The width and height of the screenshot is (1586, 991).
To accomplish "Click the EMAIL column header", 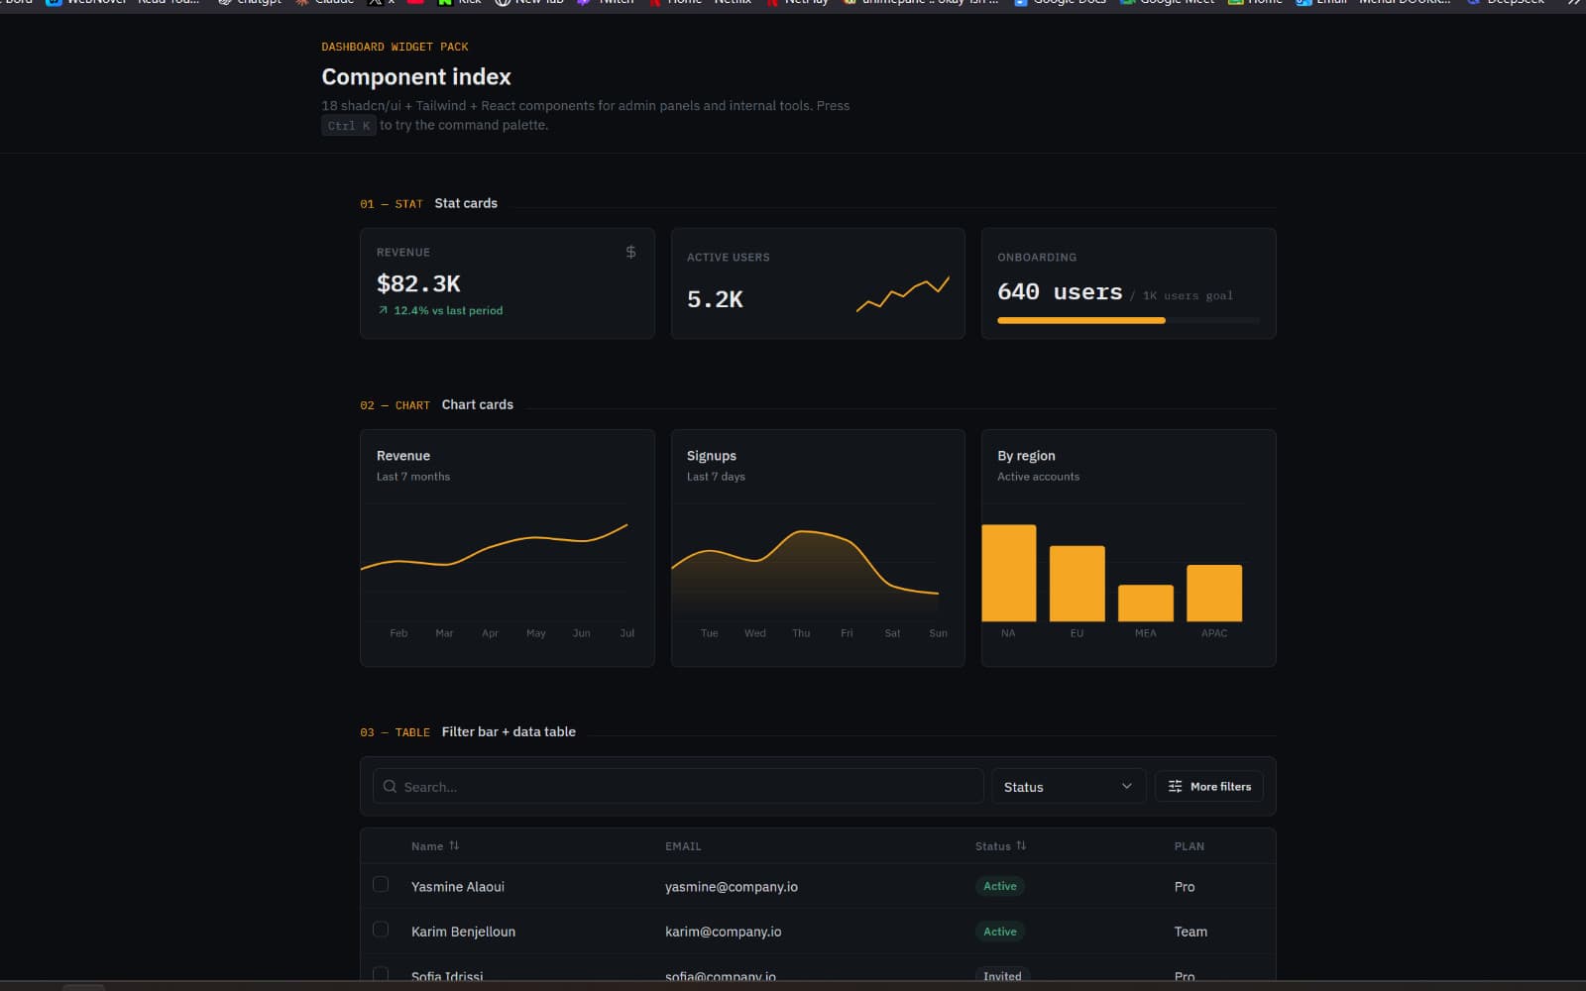I will pos(683,846).
